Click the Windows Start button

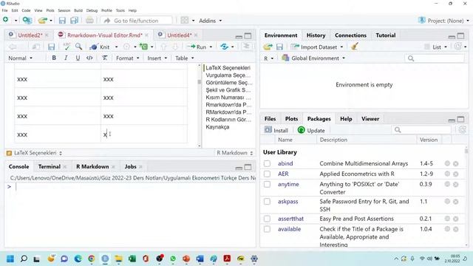point(10,259)
